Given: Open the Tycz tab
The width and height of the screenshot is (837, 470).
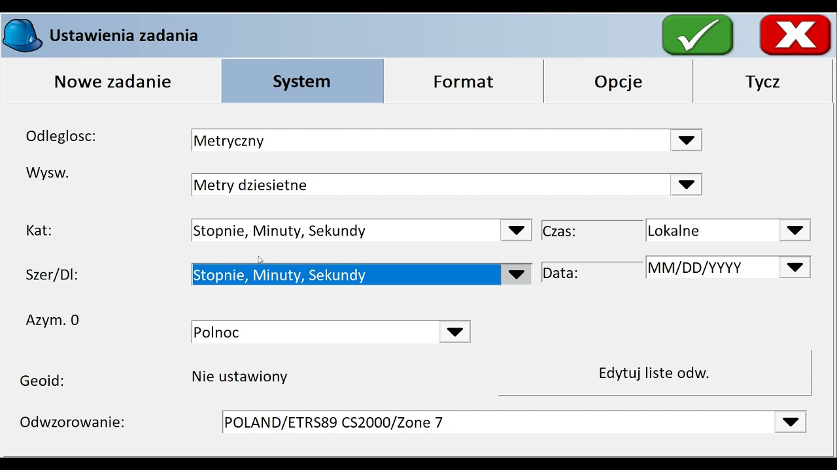Looking at the screenshot, I should point(762,82).
